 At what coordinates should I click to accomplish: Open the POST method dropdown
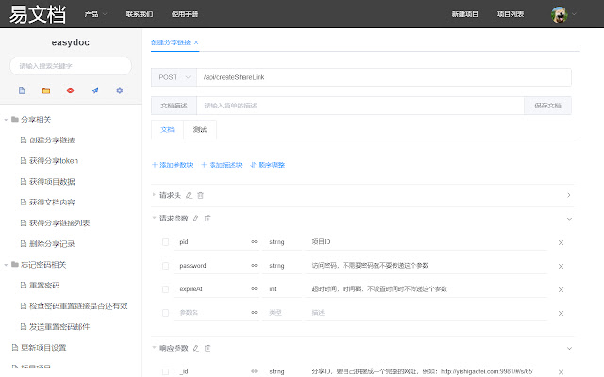173,77
